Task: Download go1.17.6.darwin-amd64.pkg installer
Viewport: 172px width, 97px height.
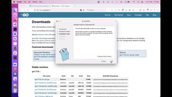Action: 46,86
